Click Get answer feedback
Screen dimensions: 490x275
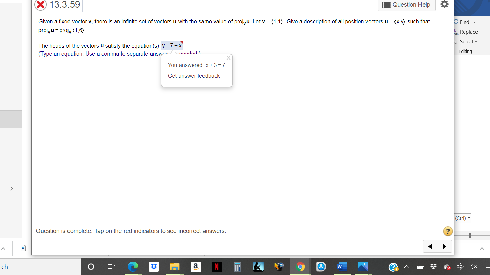click(x=194, y=76)
